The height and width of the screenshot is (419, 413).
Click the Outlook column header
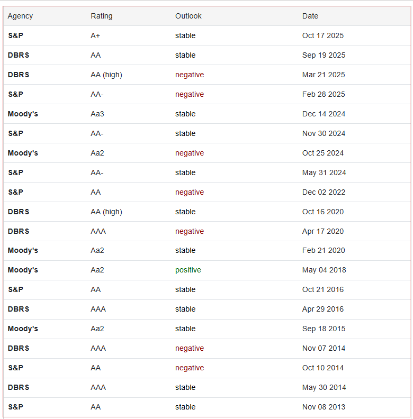coord(188,16)
